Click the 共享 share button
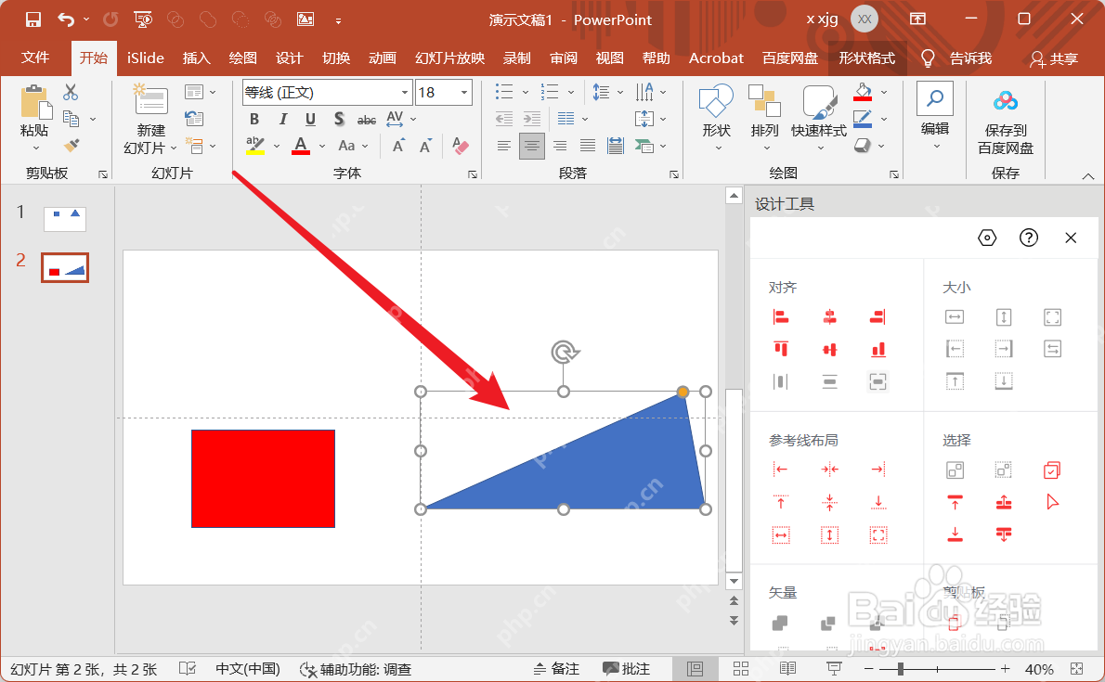Image resolution: width=1105 pixels, height=682 pixels. click(x=1054, y=58)
